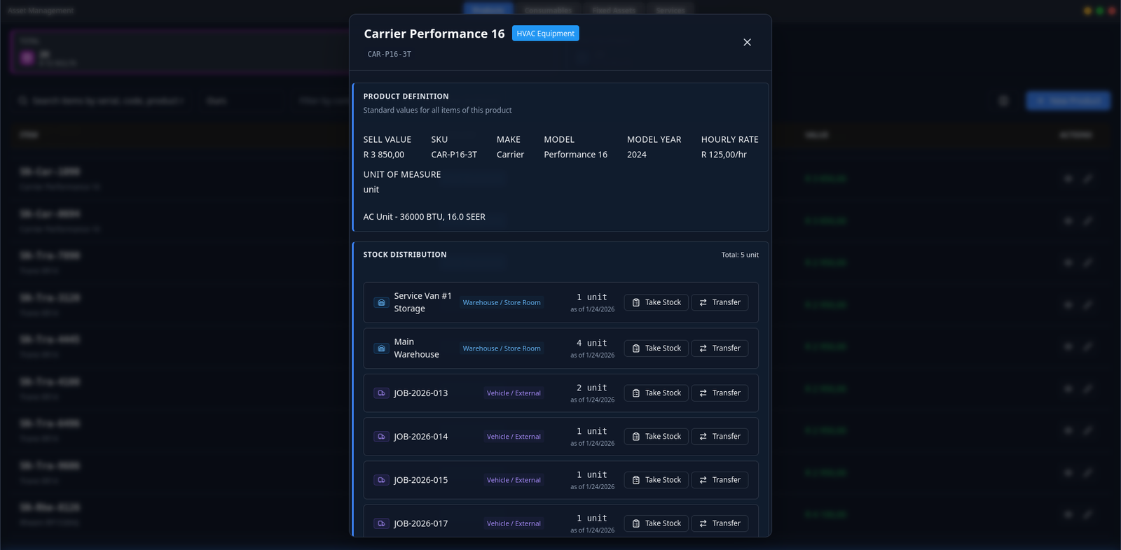Take stock for JOB-2026-013
This screenshot has height=550, width=1121.
656,393
